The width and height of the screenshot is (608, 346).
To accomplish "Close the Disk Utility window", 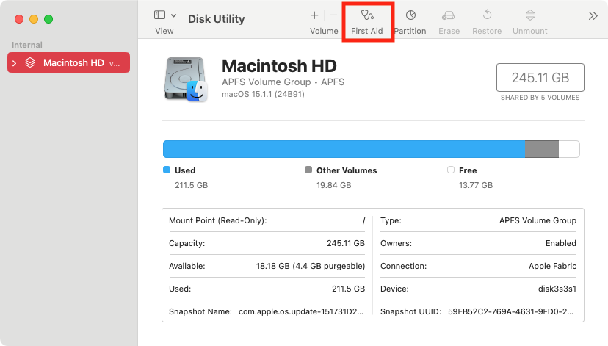I will pyautogui.click(x=19, y=19).
